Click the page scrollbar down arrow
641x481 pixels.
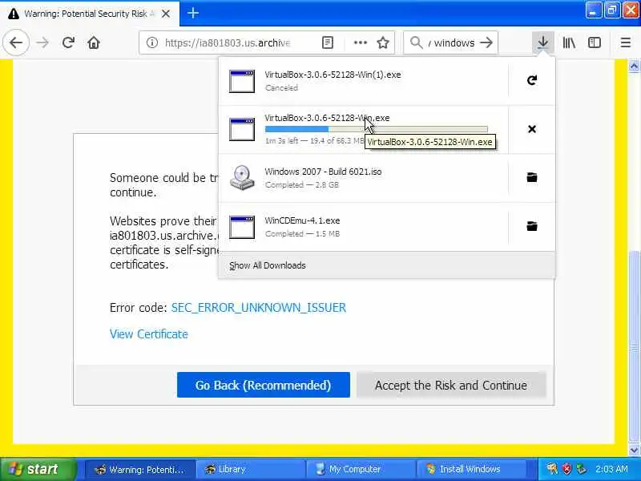click(x=634, y=451)
